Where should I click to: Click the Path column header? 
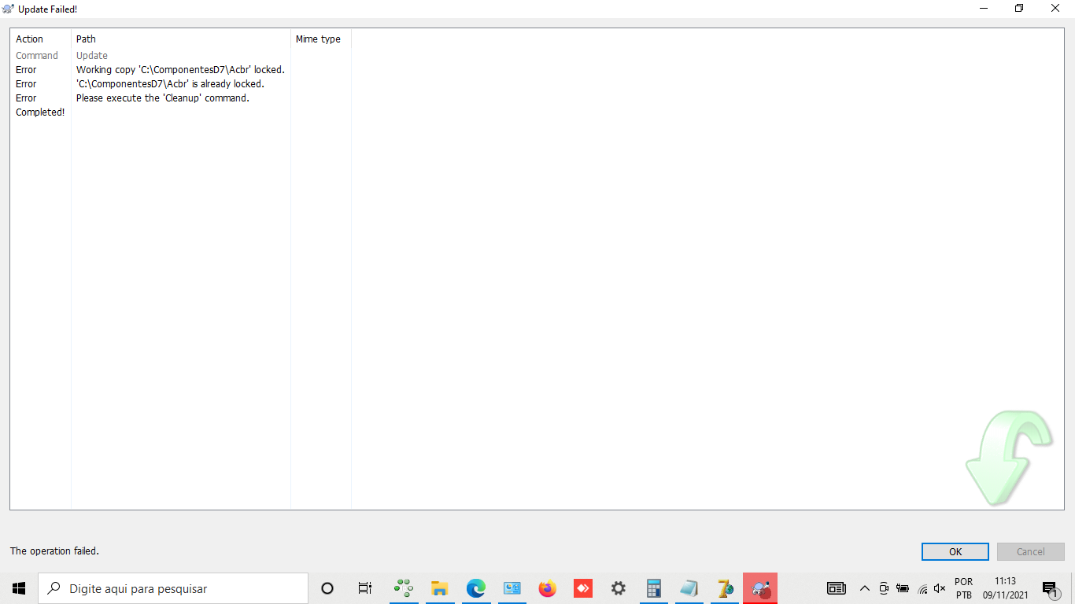tap(181, 39)
